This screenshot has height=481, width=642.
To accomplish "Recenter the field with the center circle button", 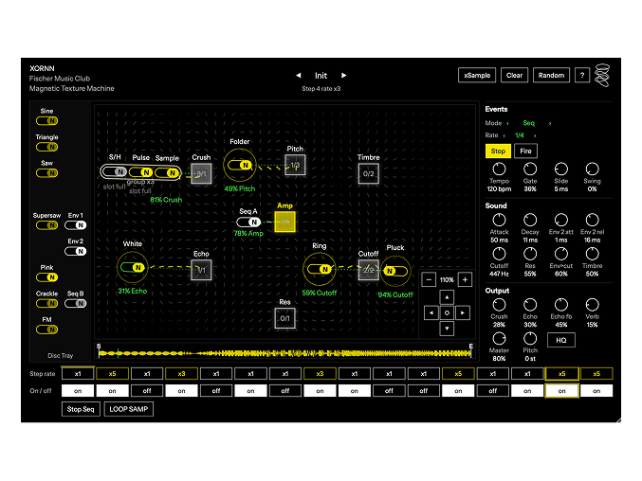I will tap(447, 313).
